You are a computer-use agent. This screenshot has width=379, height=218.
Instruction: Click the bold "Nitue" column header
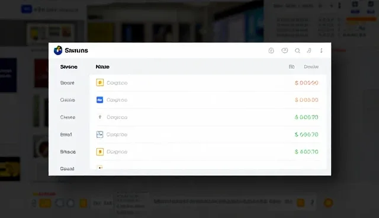click(102, 67)
